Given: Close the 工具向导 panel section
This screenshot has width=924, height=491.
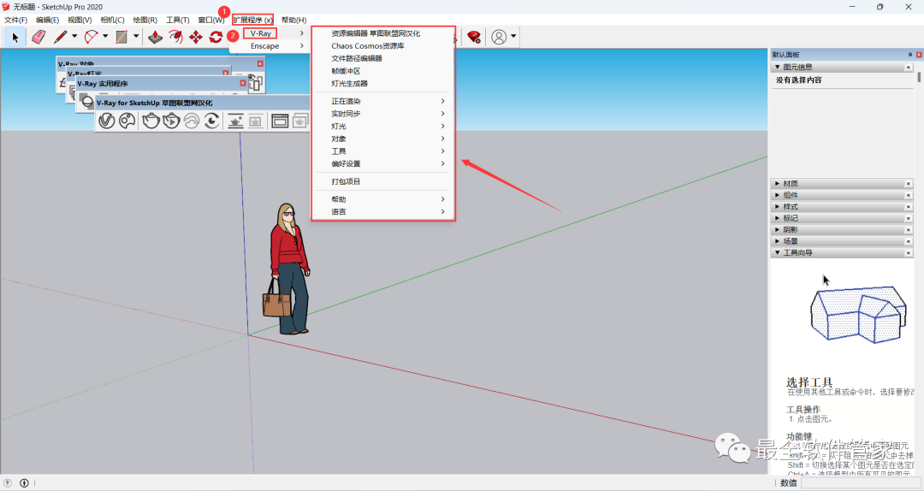Looking at the screenshot, I should (x=908, y=253).
